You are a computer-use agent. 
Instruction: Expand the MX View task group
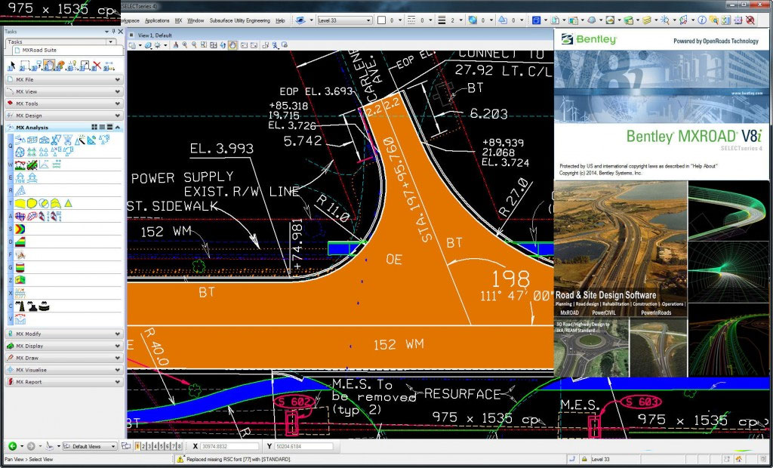(x=64, y=91)
